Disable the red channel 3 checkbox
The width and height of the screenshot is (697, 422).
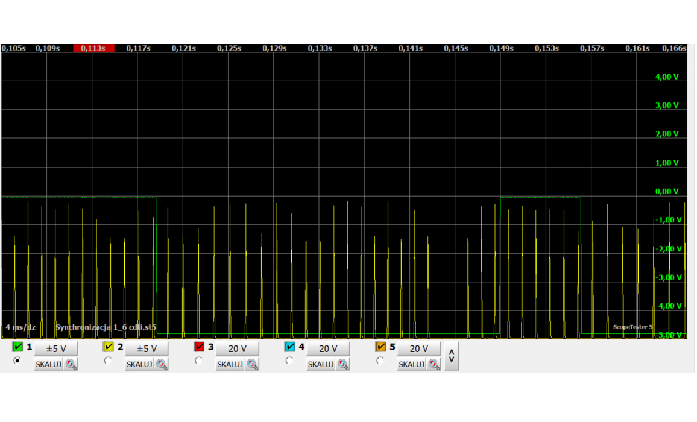tap(200, 347)
